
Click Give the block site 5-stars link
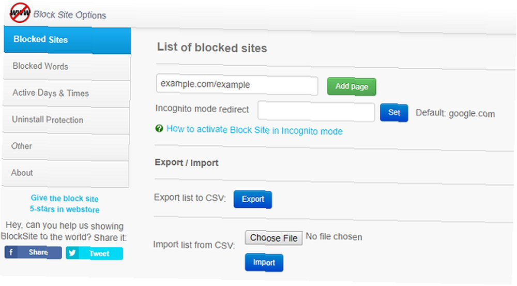click(x=65, y=204)
